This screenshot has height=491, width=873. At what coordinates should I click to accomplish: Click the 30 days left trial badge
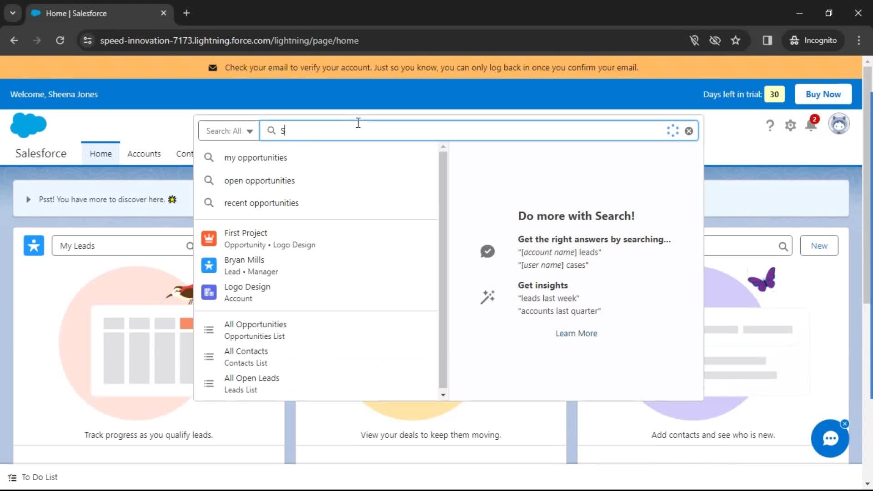pos(774,94)
